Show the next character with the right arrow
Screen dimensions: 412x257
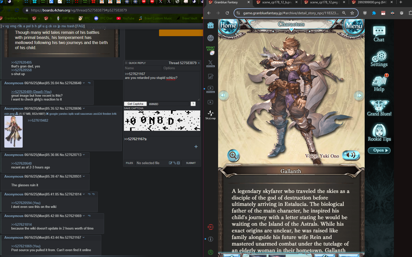[359, 95]
